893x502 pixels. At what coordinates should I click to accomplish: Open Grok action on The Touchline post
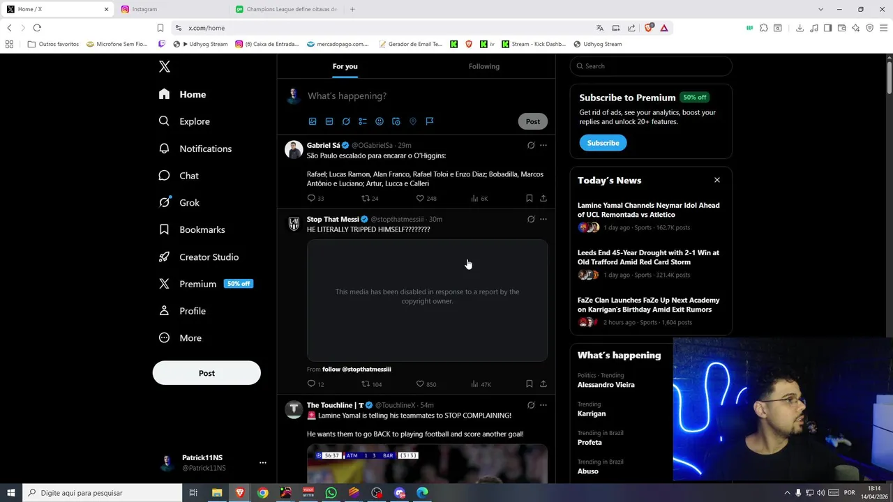point(531,405)
